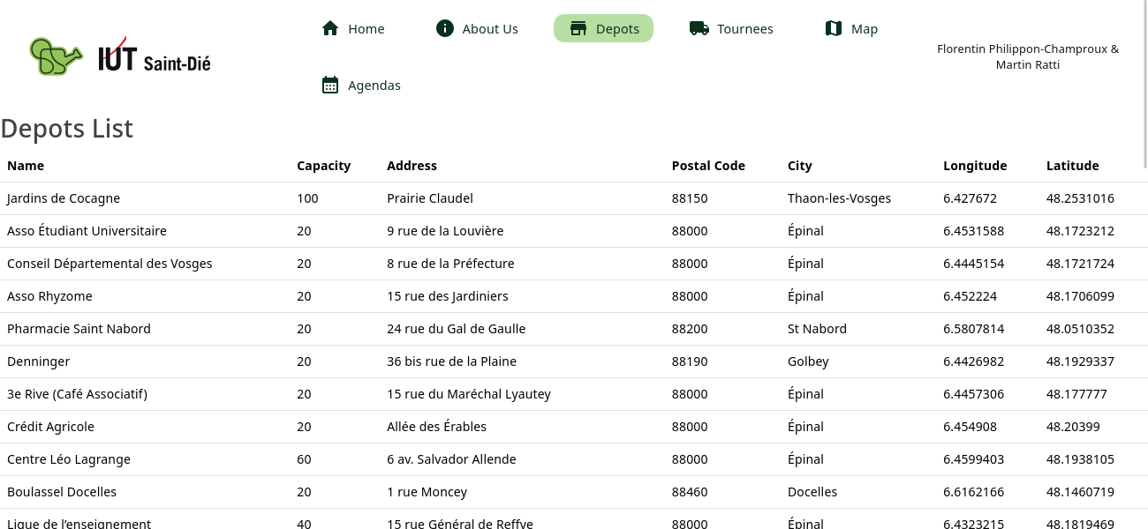Viewport: 1148px width, 529px height.
Task: Click the Capacity column header
Action: click(x=323, y=166)
